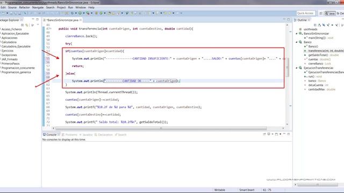Switch to the Problems tab
This screenshot has height=193, width=344.
tap(69, 135)
